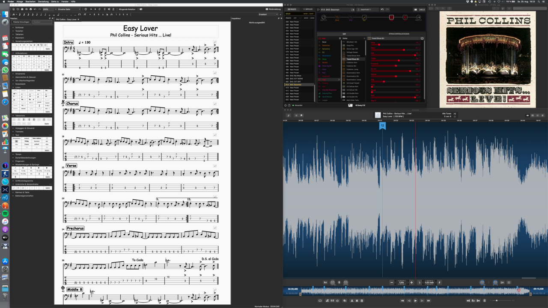Open the 200% zoom dropdown in MuseScore
The image size is (548, 308).
[50, 9]
